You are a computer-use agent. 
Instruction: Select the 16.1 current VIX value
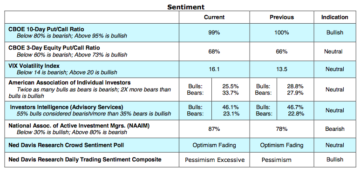(x=214, y=69)
